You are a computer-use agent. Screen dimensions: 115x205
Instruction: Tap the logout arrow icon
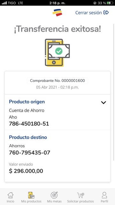pyautogui.click(x=106, y=12)
